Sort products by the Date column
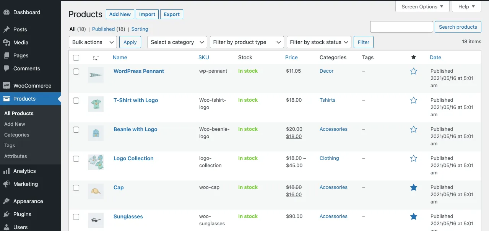 tap(435, 57)
